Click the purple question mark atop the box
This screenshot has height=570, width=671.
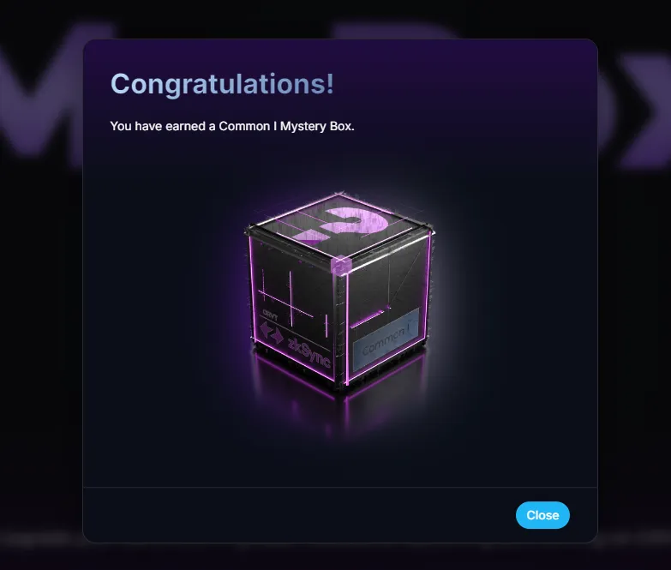(x=342, y=225)
